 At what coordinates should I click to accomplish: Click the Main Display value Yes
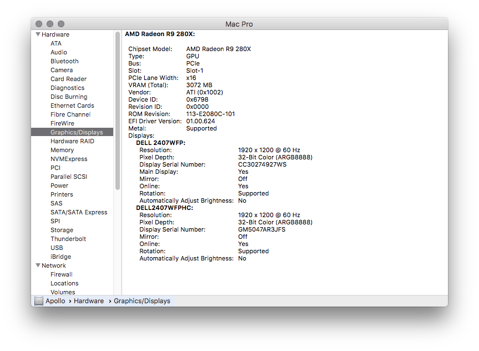(243, 172)
